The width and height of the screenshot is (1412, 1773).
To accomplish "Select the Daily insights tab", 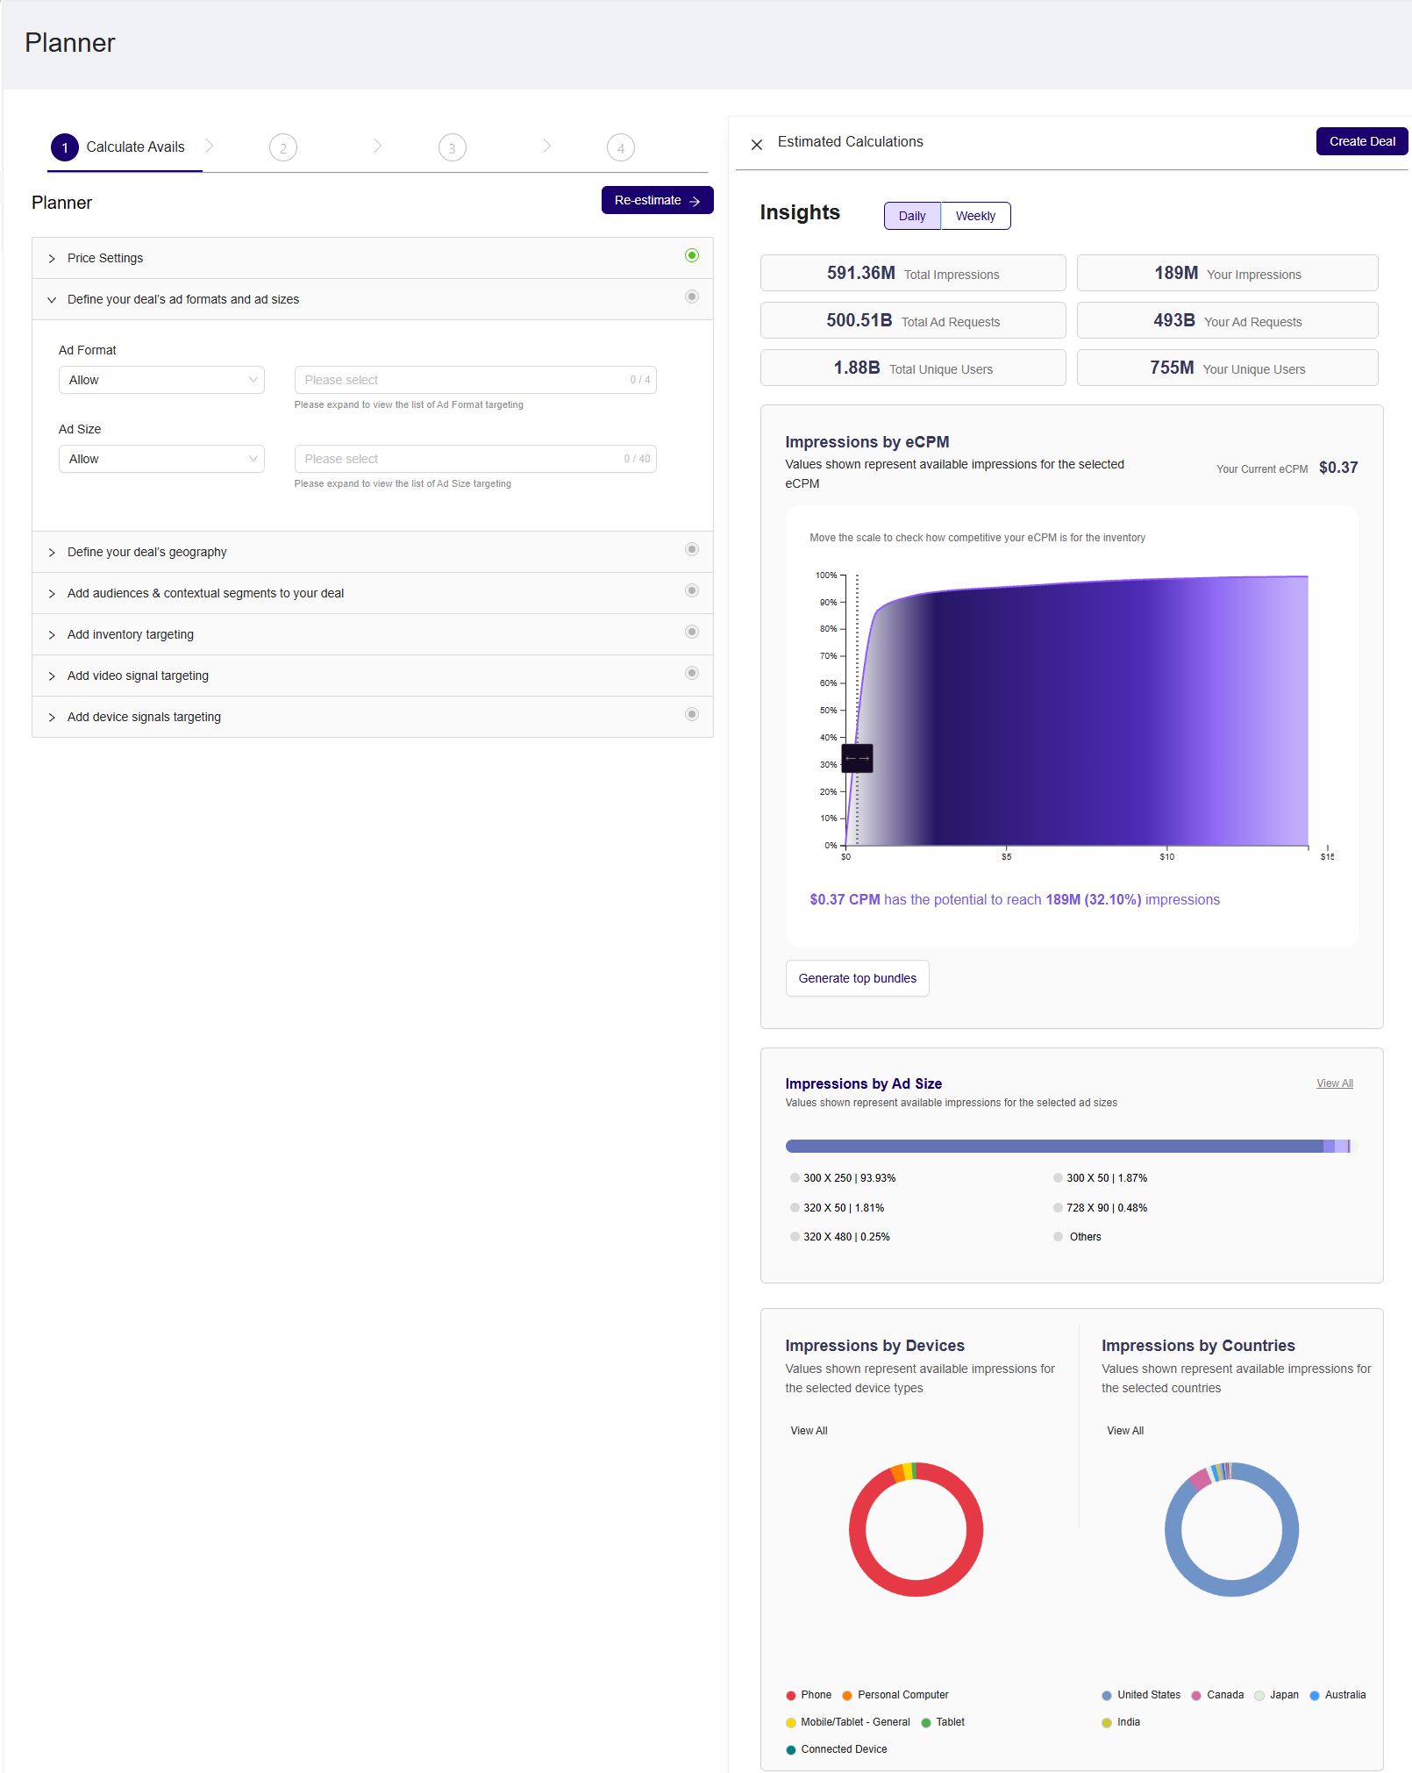I will pos(912,216).
